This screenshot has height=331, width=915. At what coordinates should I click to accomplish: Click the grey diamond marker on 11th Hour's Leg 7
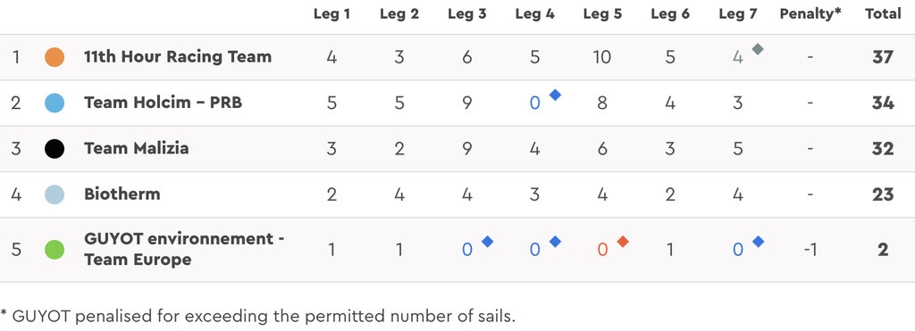(x=758, y=49)
